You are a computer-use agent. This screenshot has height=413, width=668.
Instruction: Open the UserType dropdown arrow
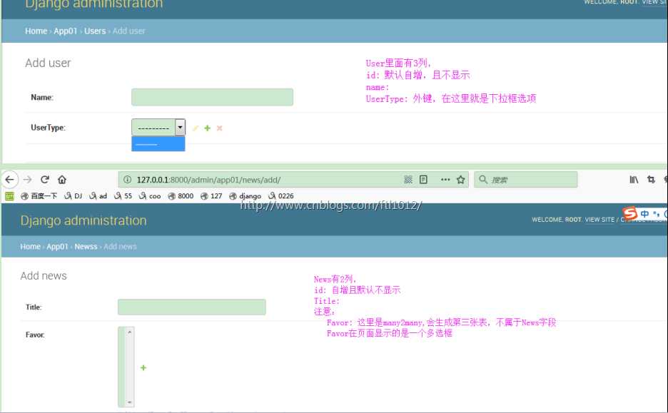pyautogui.click(x=181, y=127)
